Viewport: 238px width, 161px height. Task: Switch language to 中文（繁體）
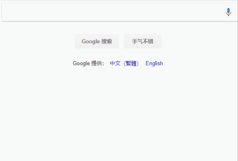pos(125,64)
